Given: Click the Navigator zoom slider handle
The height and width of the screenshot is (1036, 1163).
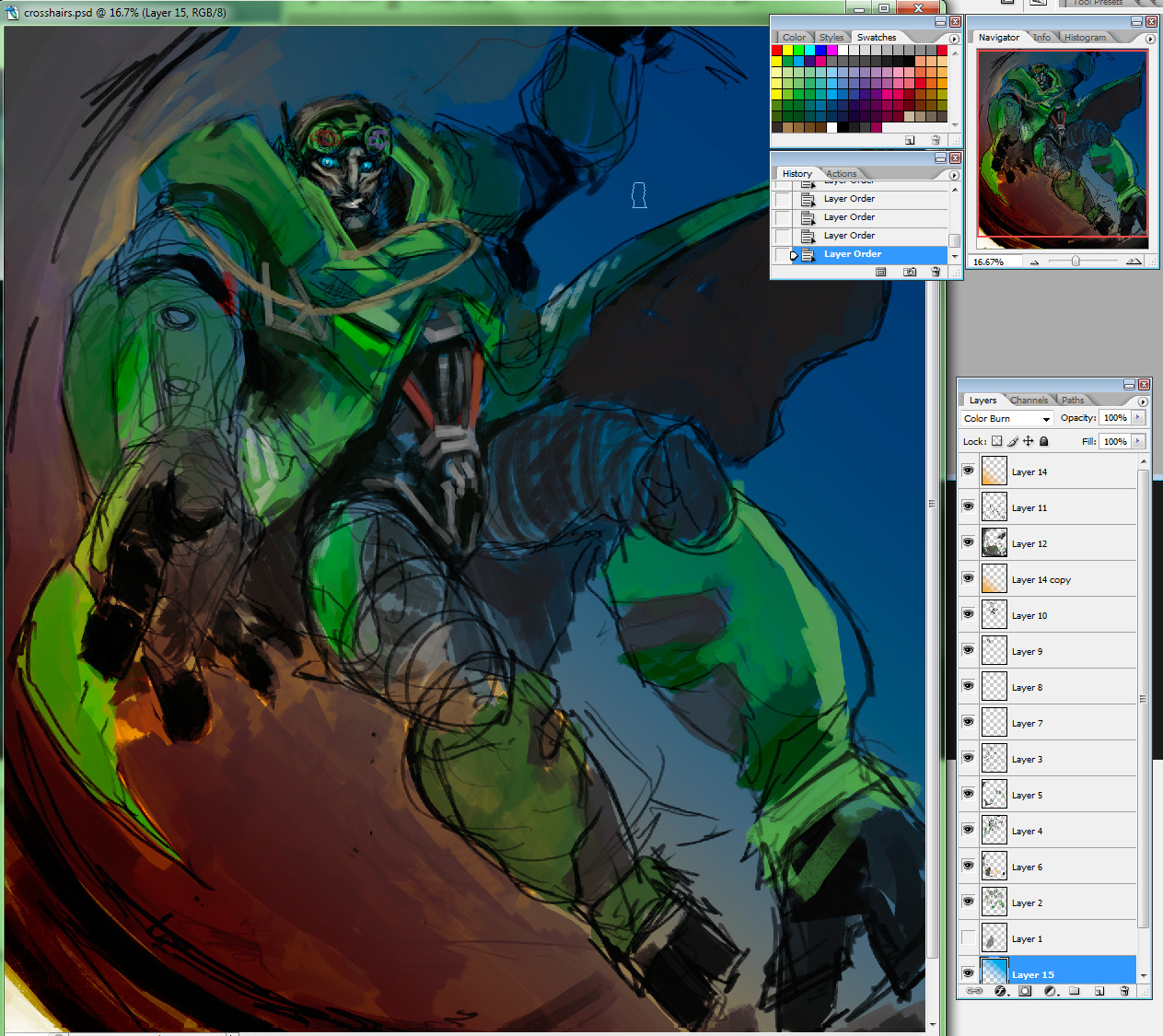Looking at the screenshot, I should tap(1076, 262).
